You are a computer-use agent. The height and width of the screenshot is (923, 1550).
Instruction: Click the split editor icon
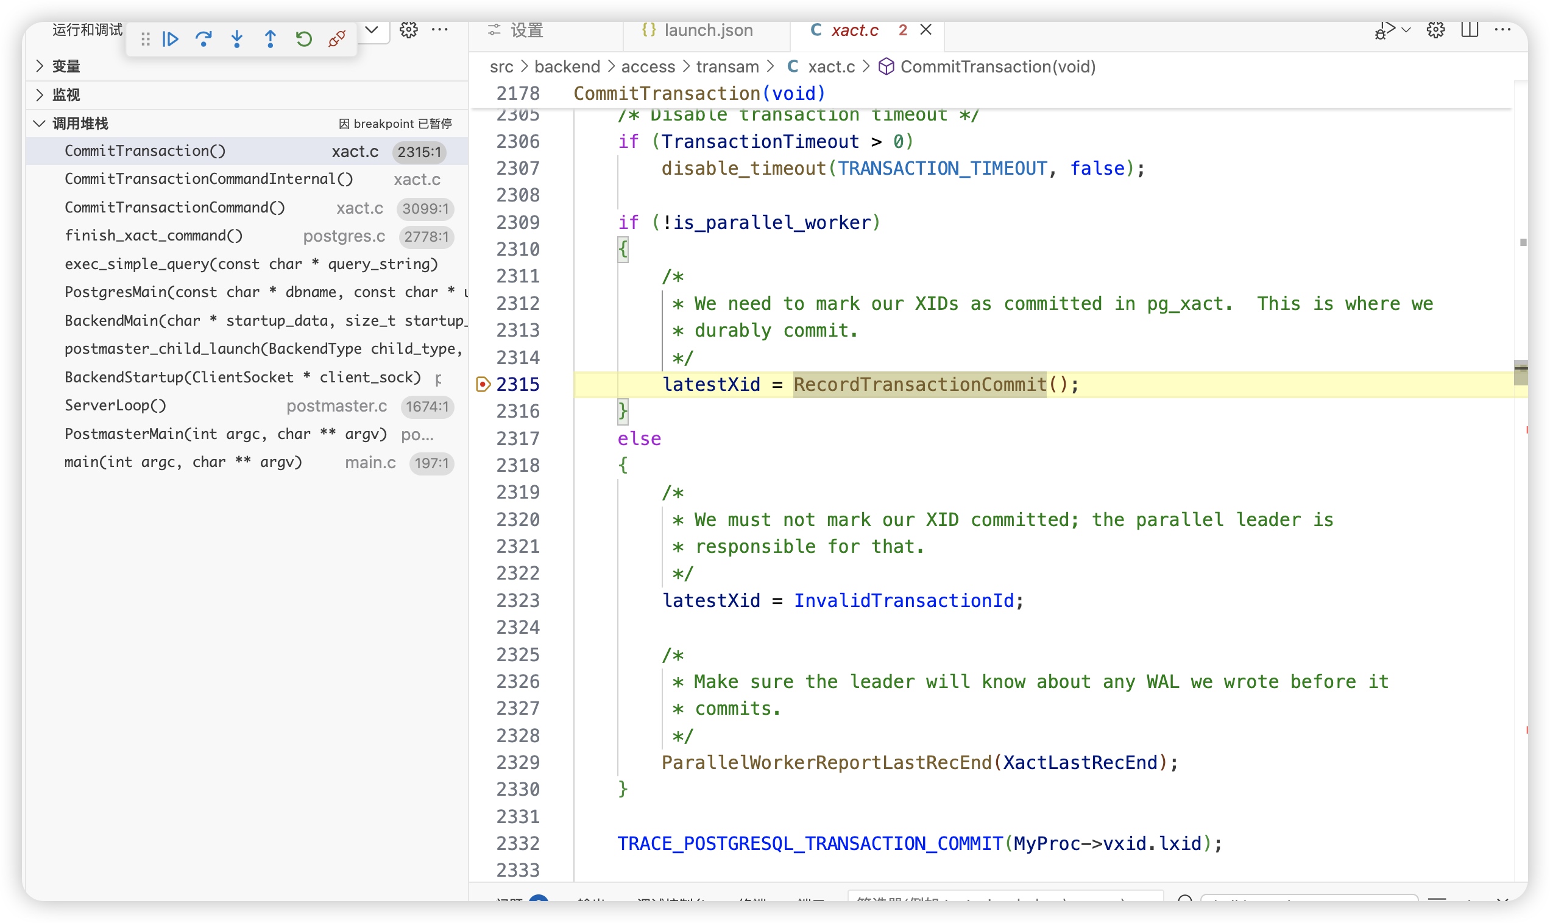click(x=1469, y=30)
